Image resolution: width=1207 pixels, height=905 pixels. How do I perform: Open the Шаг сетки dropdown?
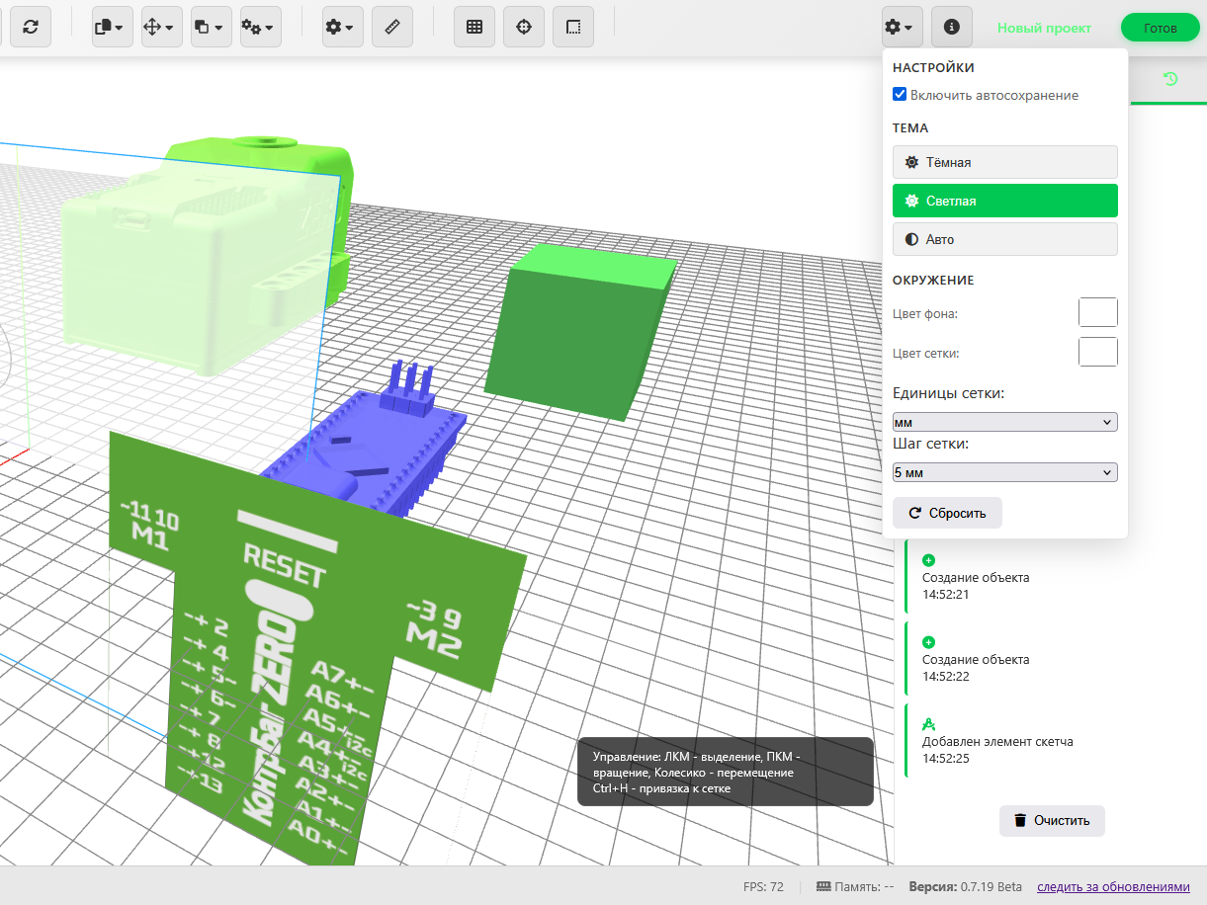pyautogui.click(x=1005, y=472)
